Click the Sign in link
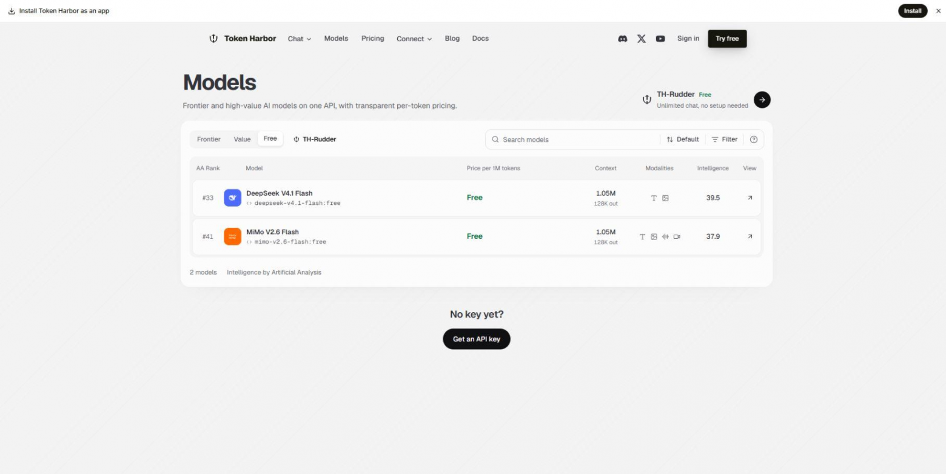 [x=688, y=39]
